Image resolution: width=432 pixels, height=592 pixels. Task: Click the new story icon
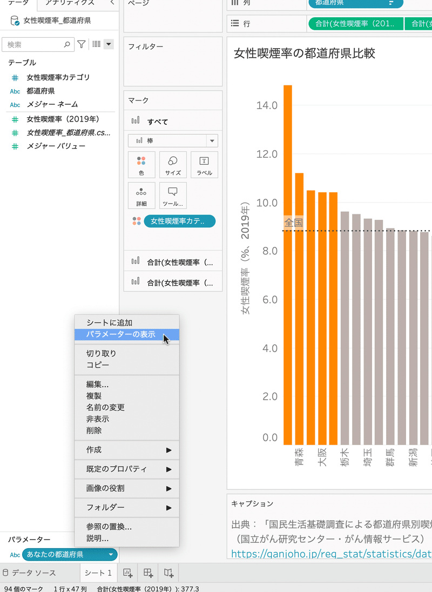tap(168, 573)
